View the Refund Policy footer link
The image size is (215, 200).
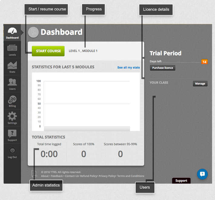click(x=88, y=176)
